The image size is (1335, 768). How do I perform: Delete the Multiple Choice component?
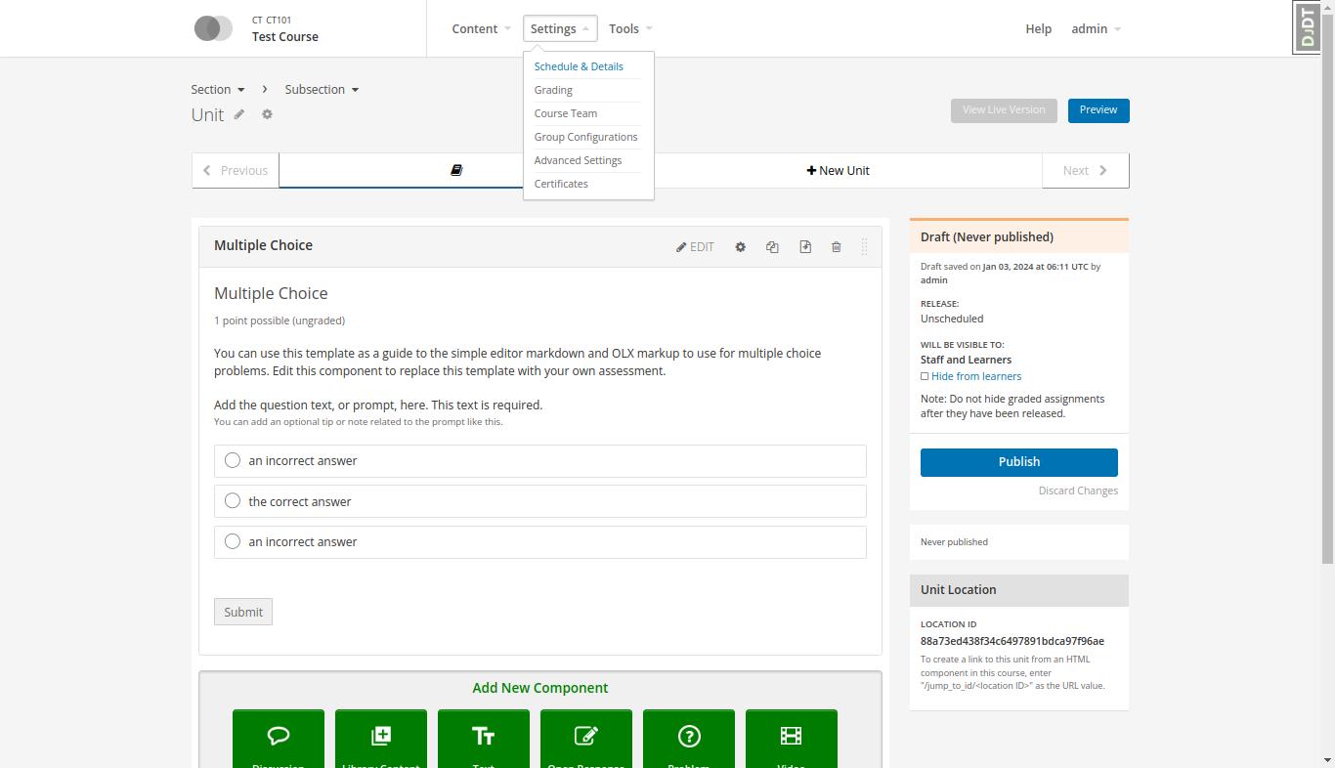point(836,247)
